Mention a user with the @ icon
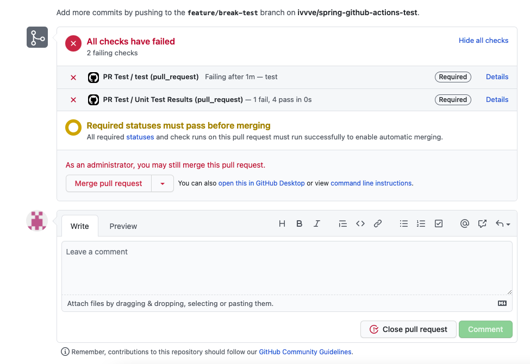The image size is (530, 364). 464,223
